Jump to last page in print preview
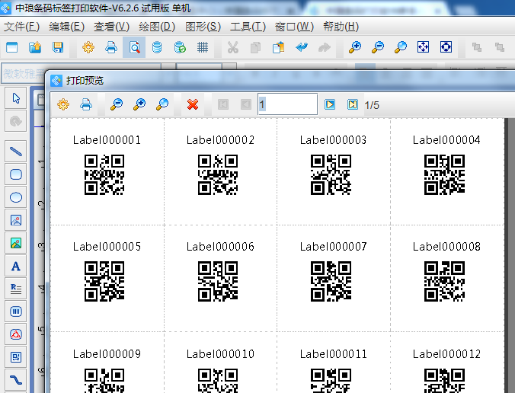The width and height of the screenshot is (515, 393). (x=352, y=104)
